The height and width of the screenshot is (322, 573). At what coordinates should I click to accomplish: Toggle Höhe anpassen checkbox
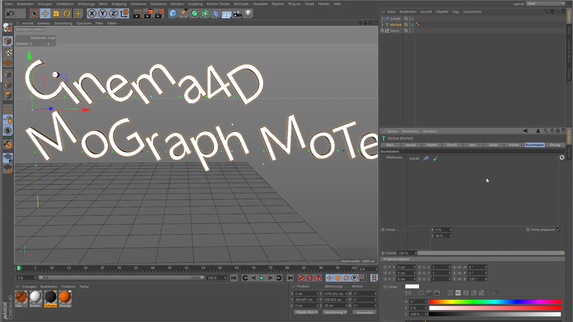pyautogui.click(x=558, y=230)
